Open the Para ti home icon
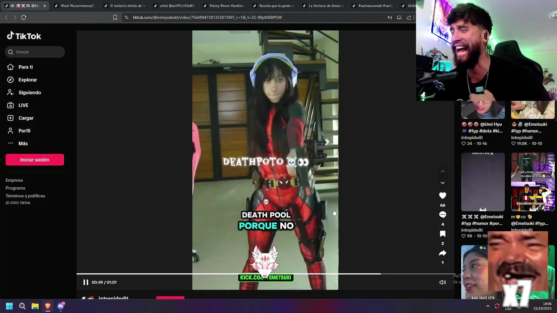The width and height of the screenshot is (557, 313). pos(10,67)
